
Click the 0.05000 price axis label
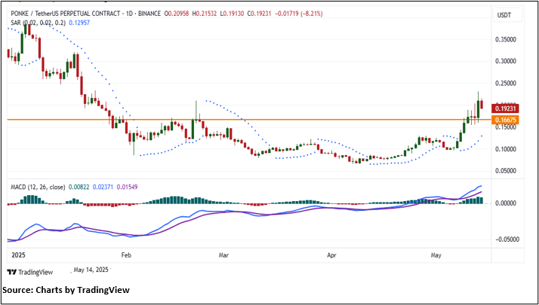[x=505, y=171]
